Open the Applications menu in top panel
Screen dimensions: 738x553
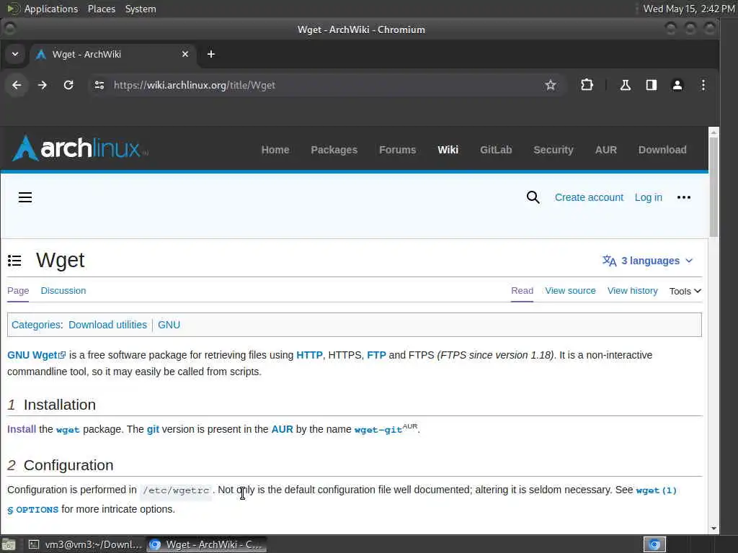pyautogui.click(x=51, y=9)
